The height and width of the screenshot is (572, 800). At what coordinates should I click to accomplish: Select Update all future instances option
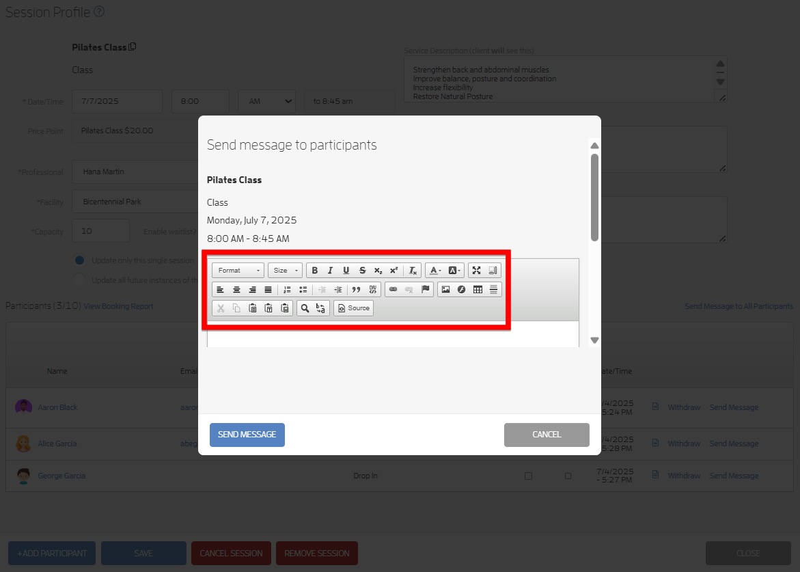coord(79,280)
